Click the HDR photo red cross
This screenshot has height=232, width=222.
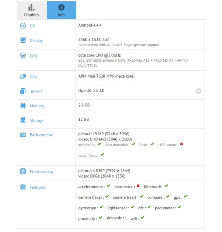click(x=181, y=144)
